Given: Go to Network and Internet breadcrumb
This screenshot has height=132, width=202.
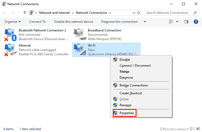Looking at the screenshot, I should [54, 13].
